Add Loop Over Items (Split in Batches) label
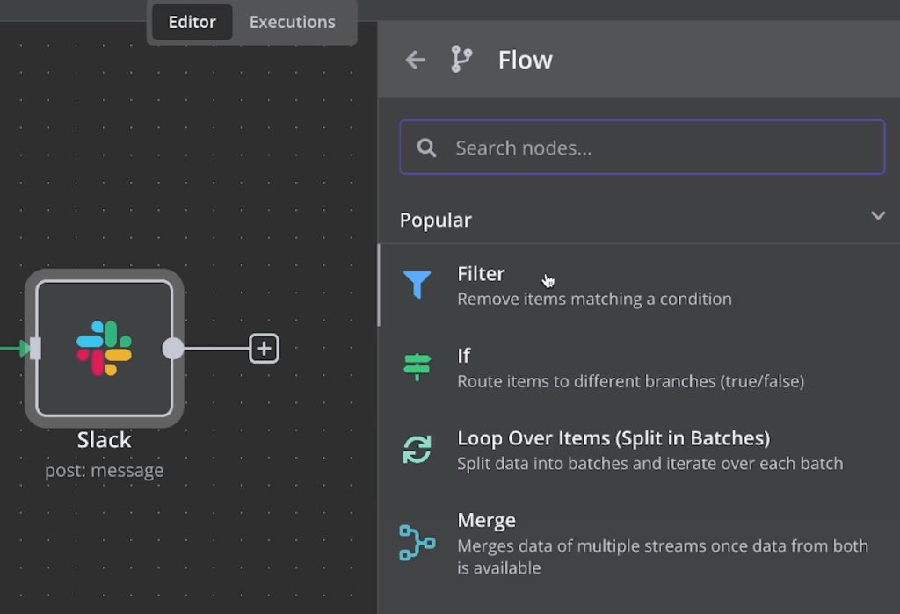 point(613,437)
